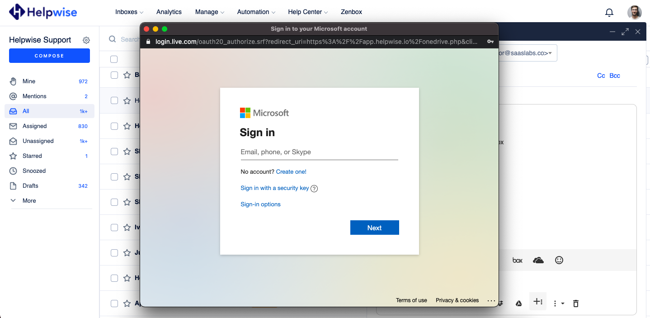The width and height of the screenshot is (650, 318).
Task: Click the Create one! link
Action: pos(291,171)
